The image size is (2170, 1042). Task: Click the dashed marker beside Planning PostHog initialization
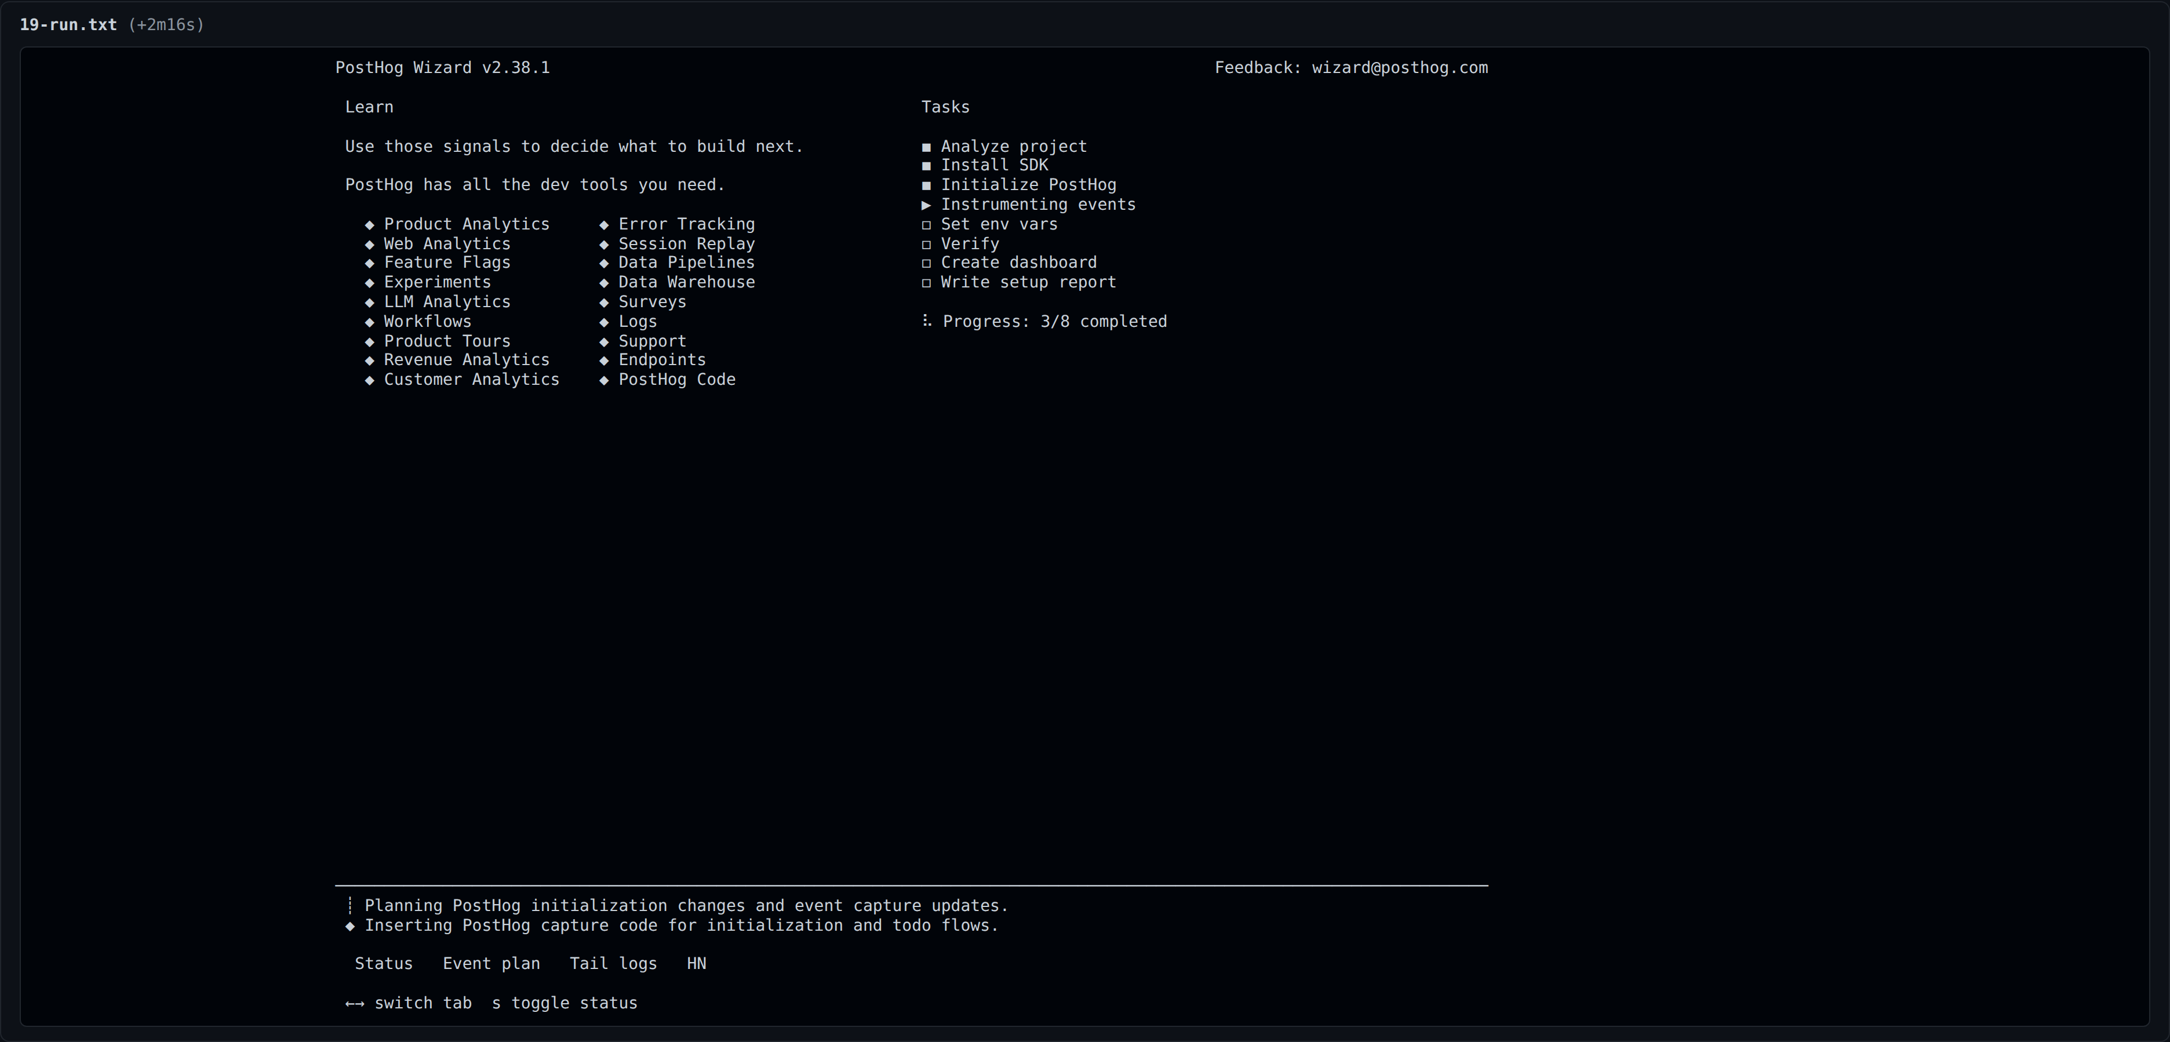point(349,906)
